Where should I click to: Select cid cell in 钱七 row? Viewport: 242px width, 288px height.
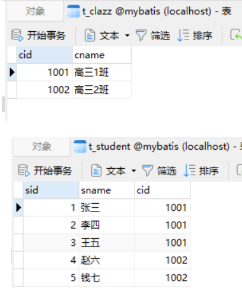click(x=162, y=278)
